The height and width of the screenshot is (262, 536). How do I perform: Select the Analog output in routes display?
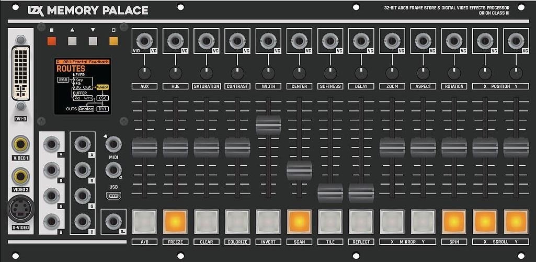(86, 109)
